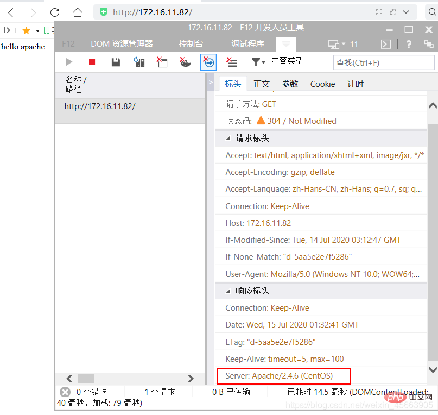The height and width of the screenshot is (415, 438).
Task: Click the If-Modified-Since header row
Action: point(321,240)
